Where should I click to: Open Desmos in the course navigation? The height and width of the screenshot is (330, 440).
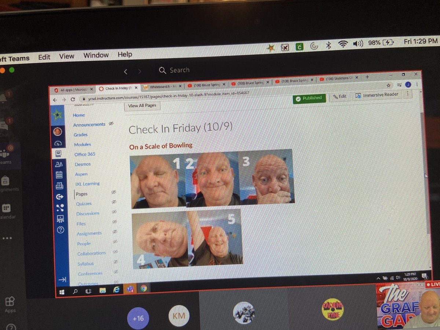82,164
